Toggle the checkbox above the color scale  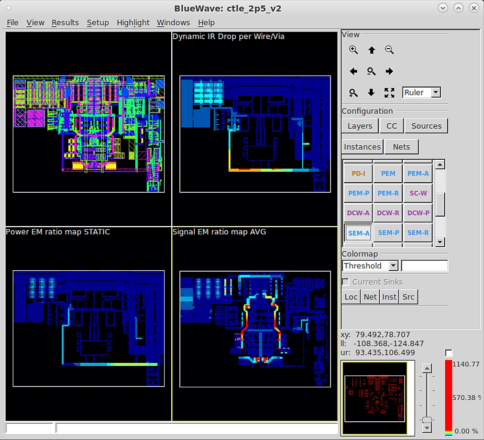coord(449,353)
